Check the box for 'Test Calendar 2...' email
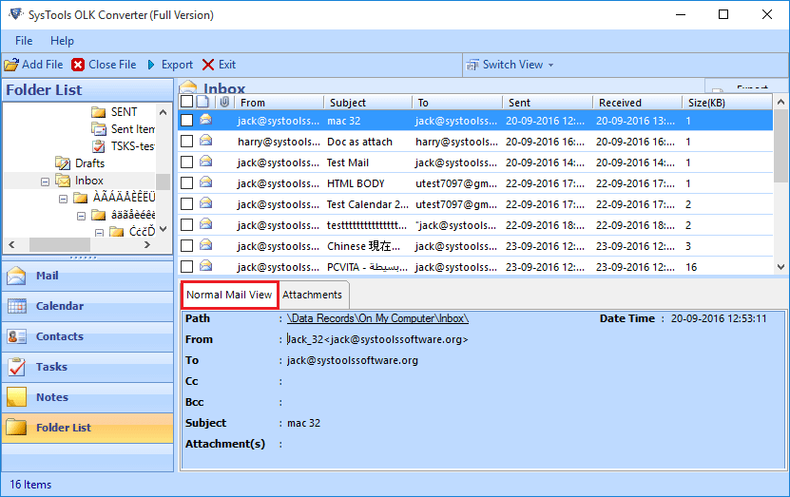790x497 pixels. tap(187, 204)
